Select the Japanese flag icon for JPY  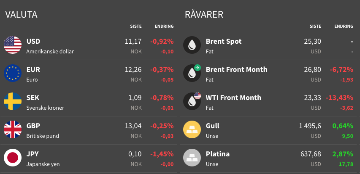point(13,157)
